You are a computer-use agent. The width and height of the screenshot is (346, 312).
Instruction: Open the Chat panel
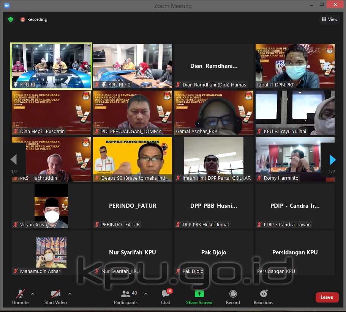pyautogui.click(x=166, y=297)
